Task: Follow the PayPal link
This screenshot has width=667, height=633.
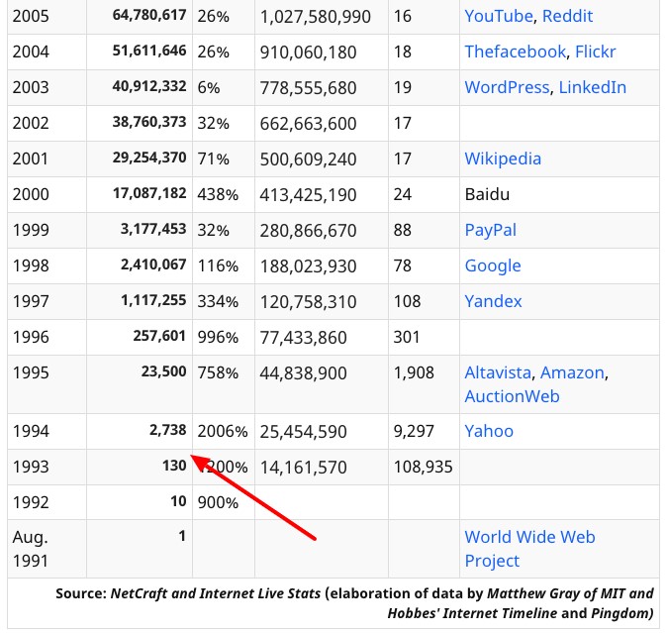Action: tap(491, 230)
